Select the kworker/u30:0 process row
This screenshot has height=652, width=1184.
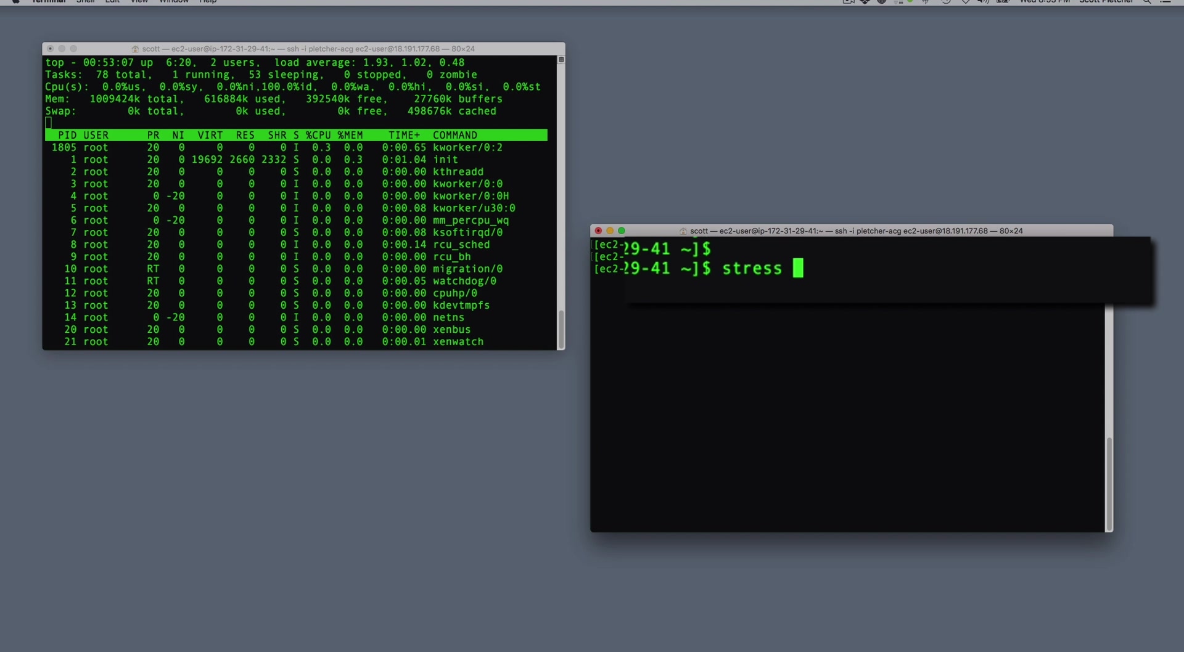coord(296,208)
